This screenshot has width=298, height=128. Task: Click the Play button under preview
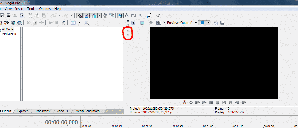pos(204,102)
